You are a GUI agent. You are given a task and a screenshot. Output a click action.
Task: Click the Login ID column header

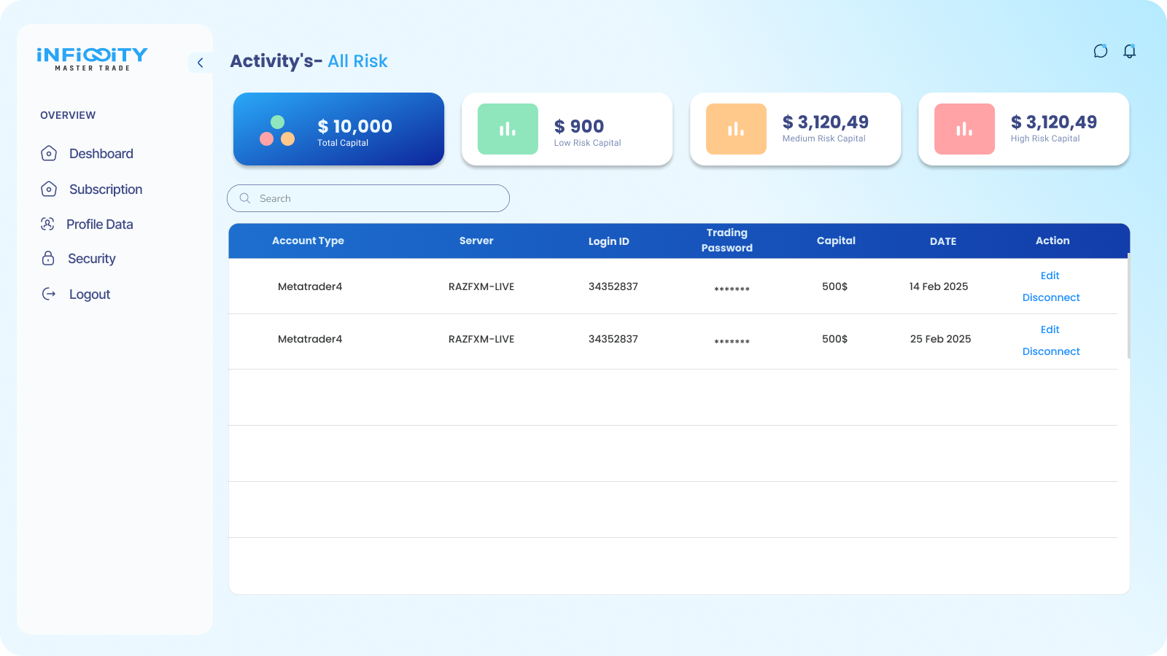609,241
